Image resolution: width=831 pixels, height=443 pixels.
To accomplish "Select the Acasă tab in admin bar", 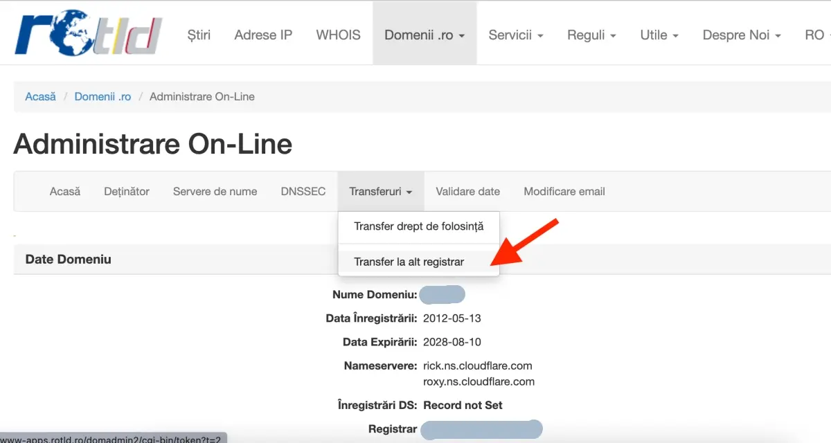I will pos(65,192).
